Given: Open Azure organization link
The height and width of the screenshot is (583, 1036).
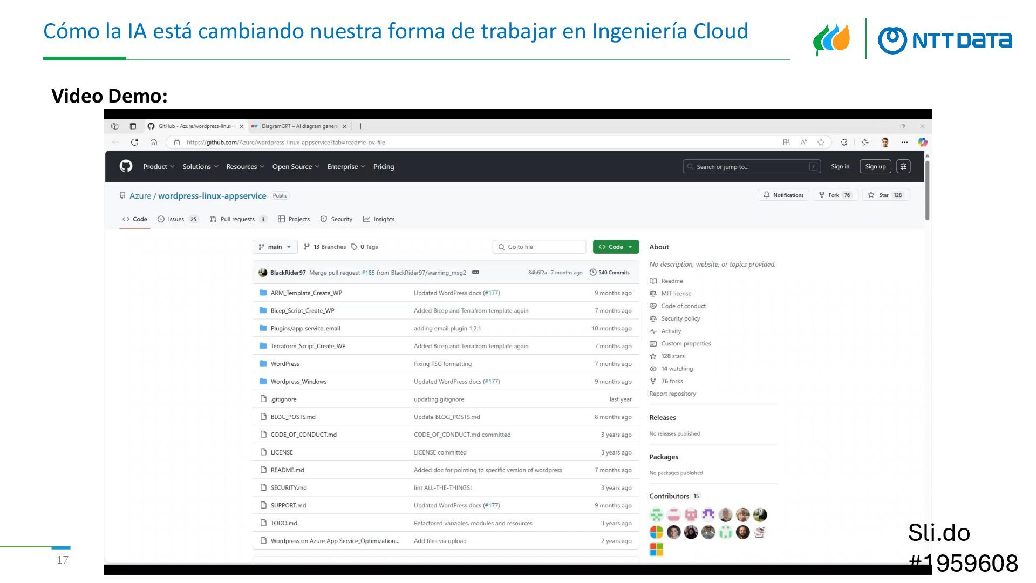Looking at the screenshot, I should (140, 196).
